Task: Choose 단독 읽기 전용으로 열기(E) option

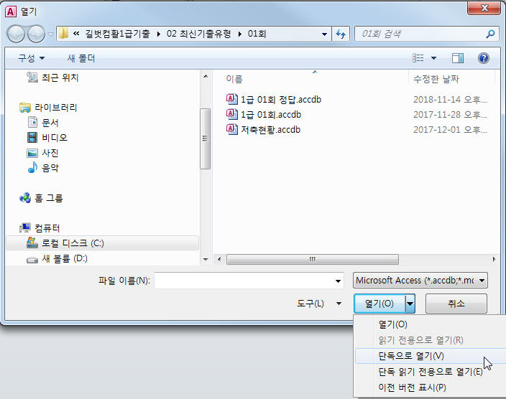Action: (x=430, y=372)
